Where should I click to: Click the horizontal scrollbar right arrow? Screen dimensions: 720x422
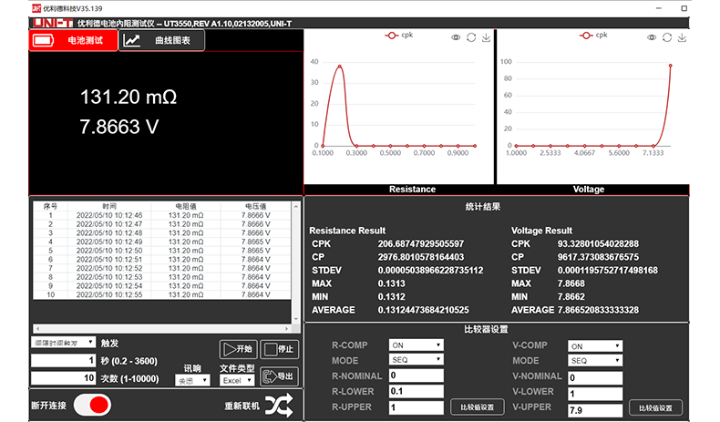coord(286,328)
